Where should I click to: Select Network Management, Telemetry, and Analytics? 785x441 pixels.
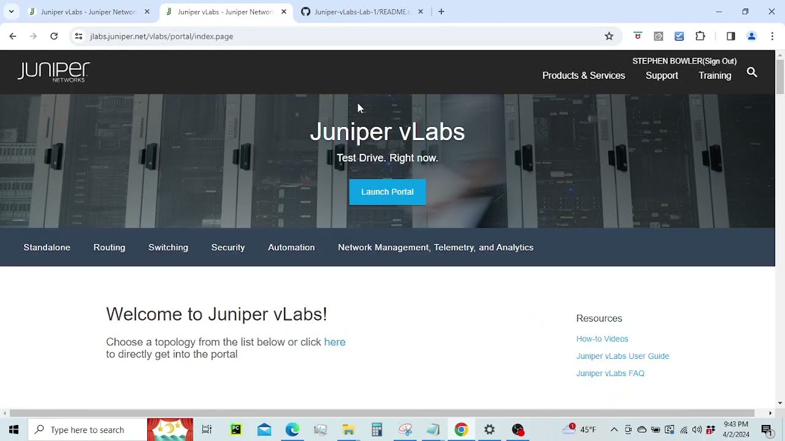(x=435, y=247)
